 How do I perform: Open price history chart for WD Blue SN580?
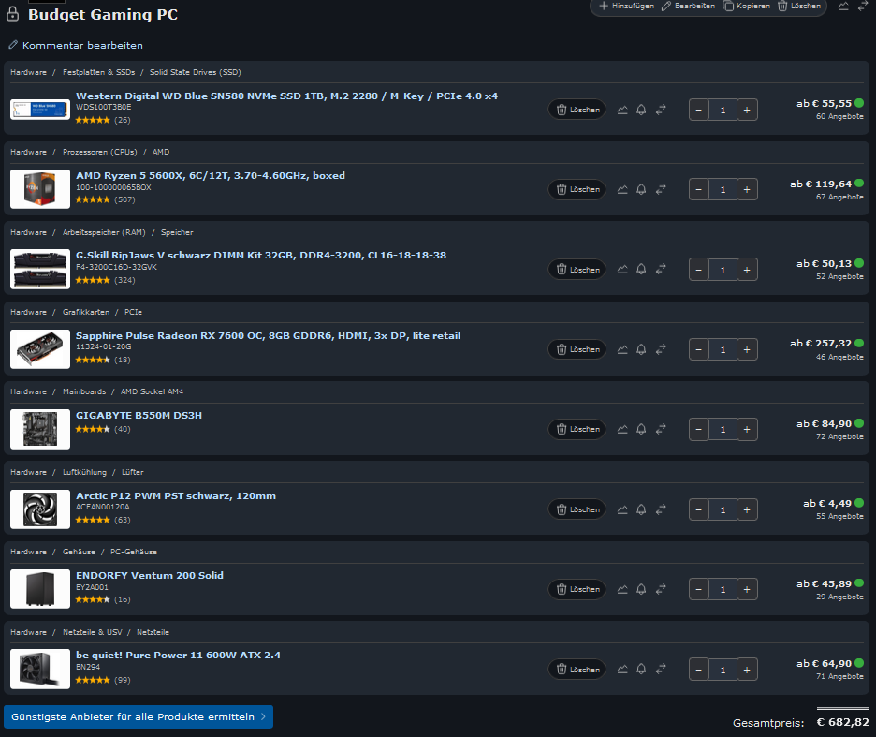pyautogui.click(x=622, y=110)
